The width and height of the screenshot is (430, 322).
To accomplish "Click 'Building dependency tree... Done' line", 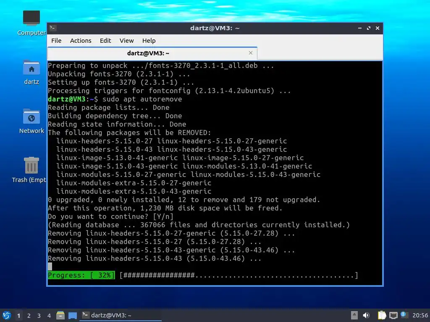I will point(115,116).
